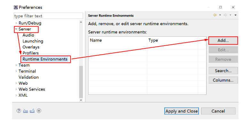Go back with the yellow arrow icon
The width and height of the screenshot is (251, 125).
(215, 15)
